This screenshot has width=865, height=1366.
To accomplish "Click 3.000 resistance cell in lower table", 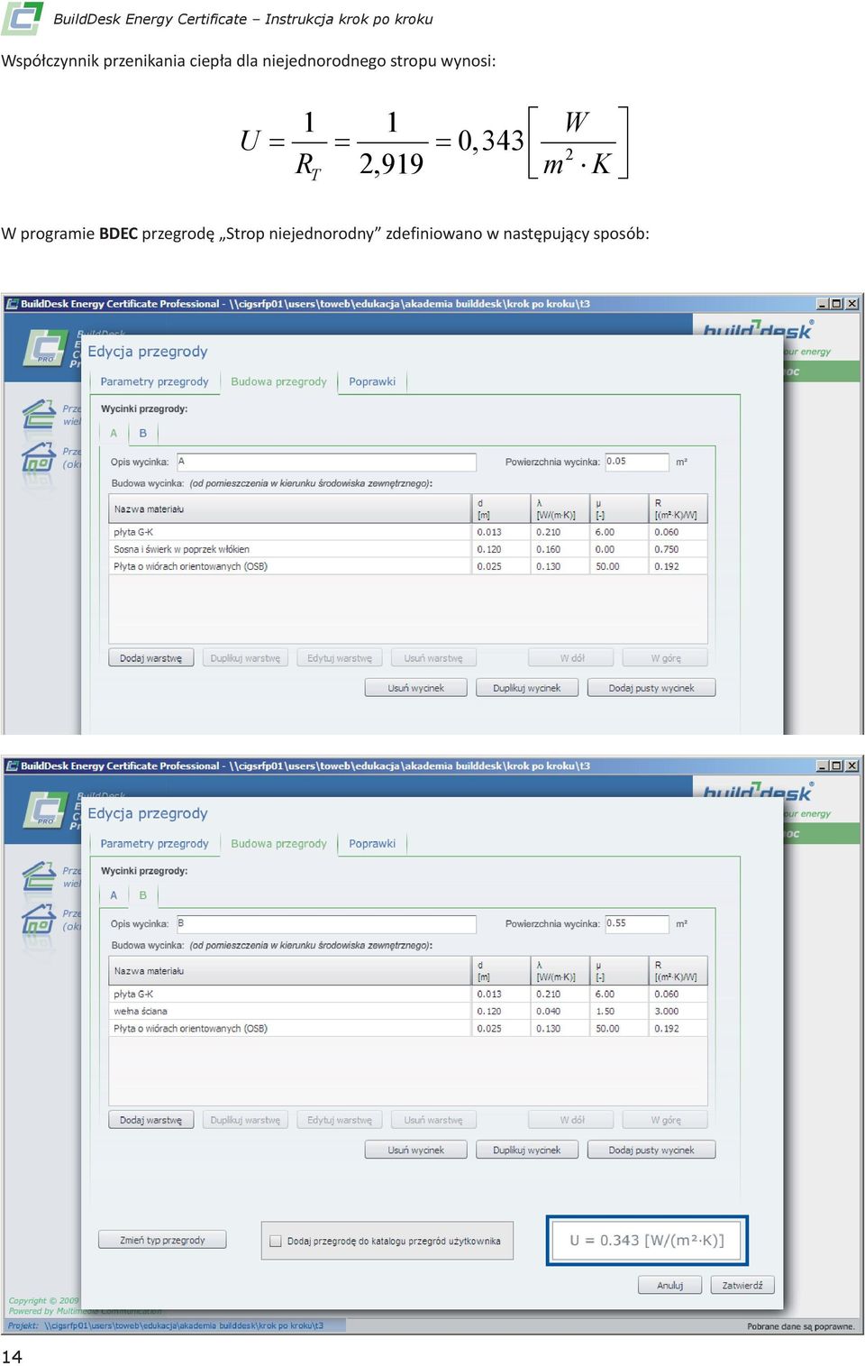I will click(x=678, y=1011).
